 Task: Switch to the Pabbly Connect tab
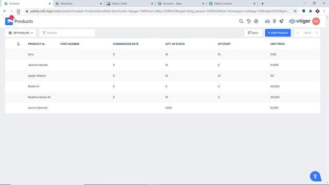[232, 4]
